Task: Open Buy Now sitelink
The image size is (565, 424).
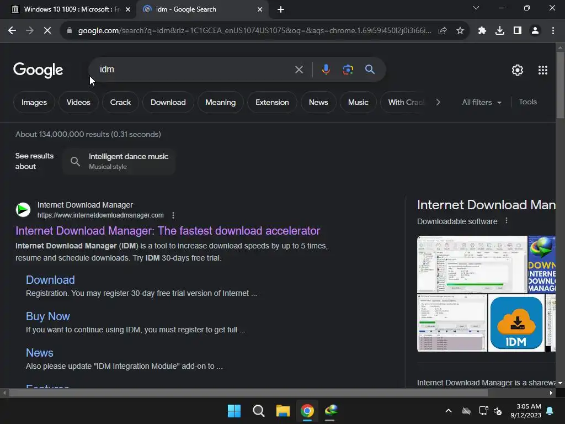Action: click(48, 316)
